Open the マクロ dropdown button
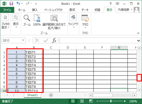Viewport: 142px width, 104px height. 85,22
